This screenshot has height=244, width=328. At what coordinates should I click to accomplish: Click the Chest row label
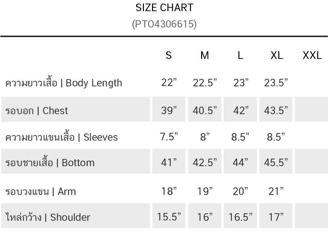click(x=37, y=111)
